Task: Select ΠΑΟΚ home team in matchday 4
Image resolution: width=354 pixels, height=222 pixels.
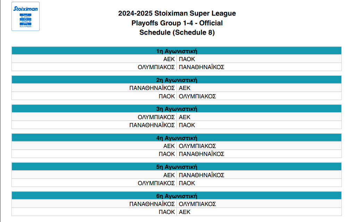Action: 167,154
